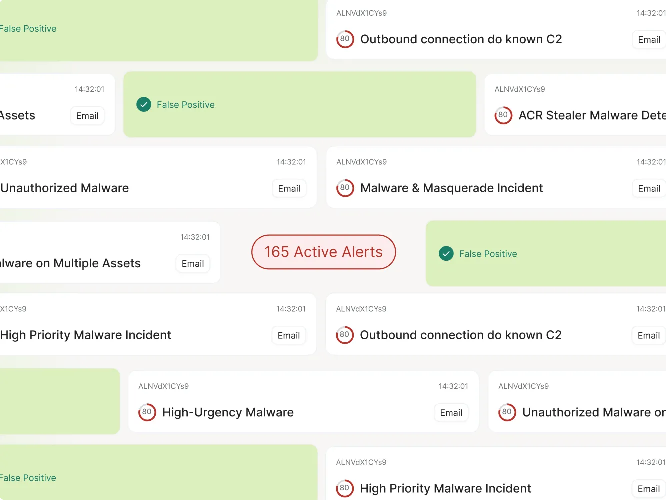Select Unauthorized Malware title next to an Email button
Image resolution: width=666 pixels, height=500 pixels.
point(65,188)
